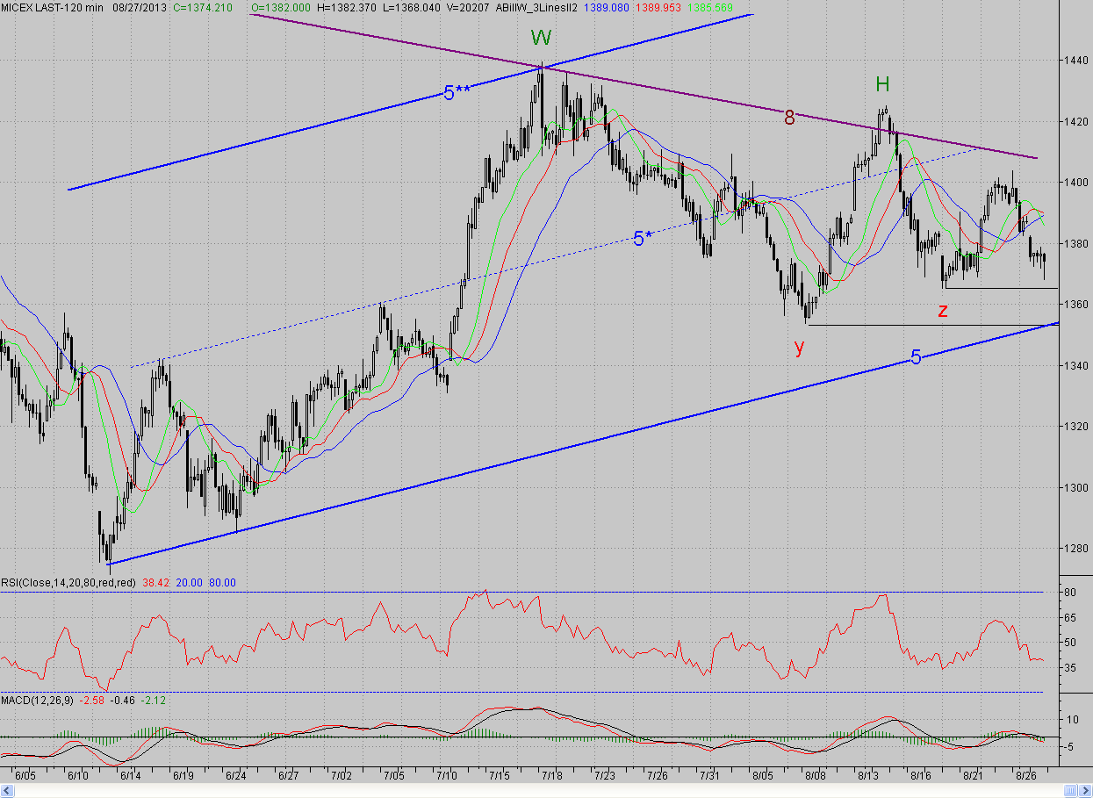
Task: Select the dark red 8 trendline label
Action: pos(789,117)
